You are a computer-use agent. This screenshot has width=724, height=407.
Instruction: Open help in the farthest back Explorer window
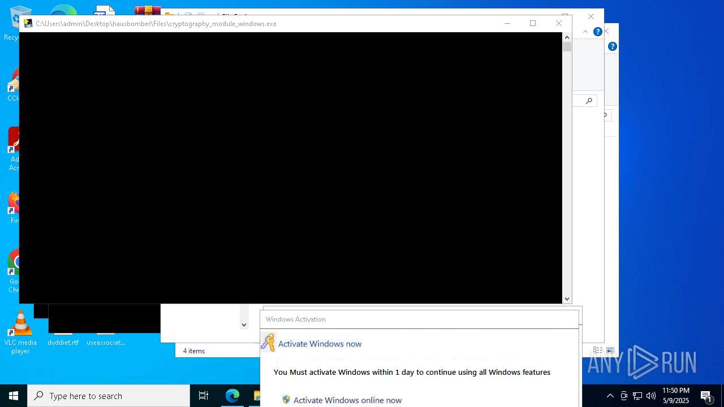click(612, 46)
